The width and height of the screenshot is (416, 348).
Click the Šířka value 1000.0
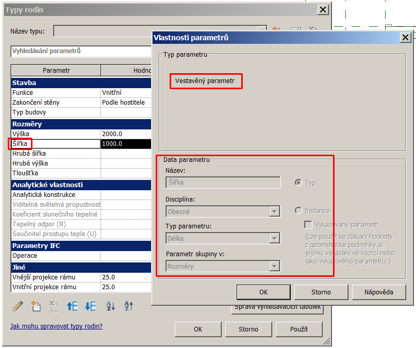pos(126,144)
